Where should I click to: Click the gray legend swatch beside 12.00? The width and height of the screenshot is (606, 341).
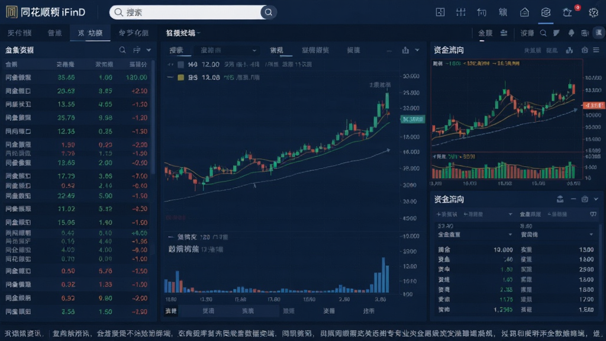click(180, 65)
